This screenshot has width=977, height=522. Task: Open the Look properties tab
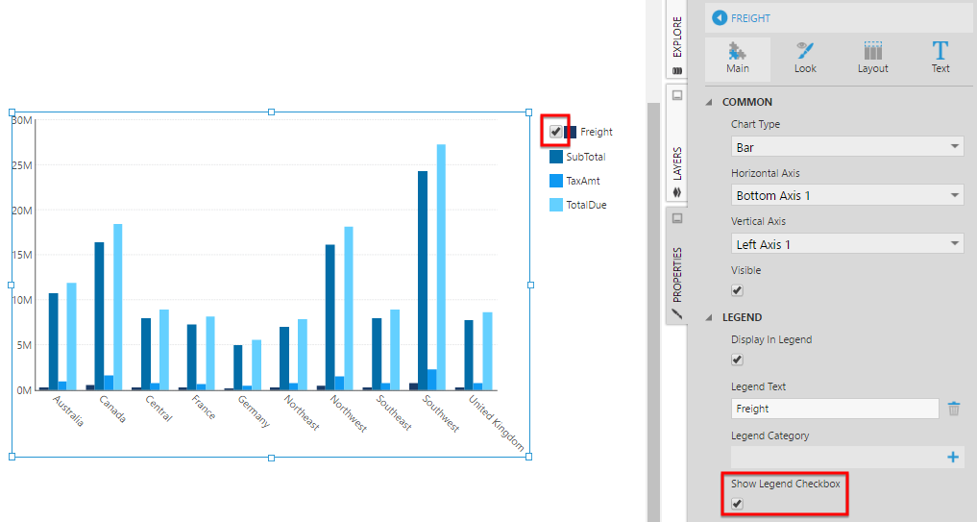(x=805, y=58)
